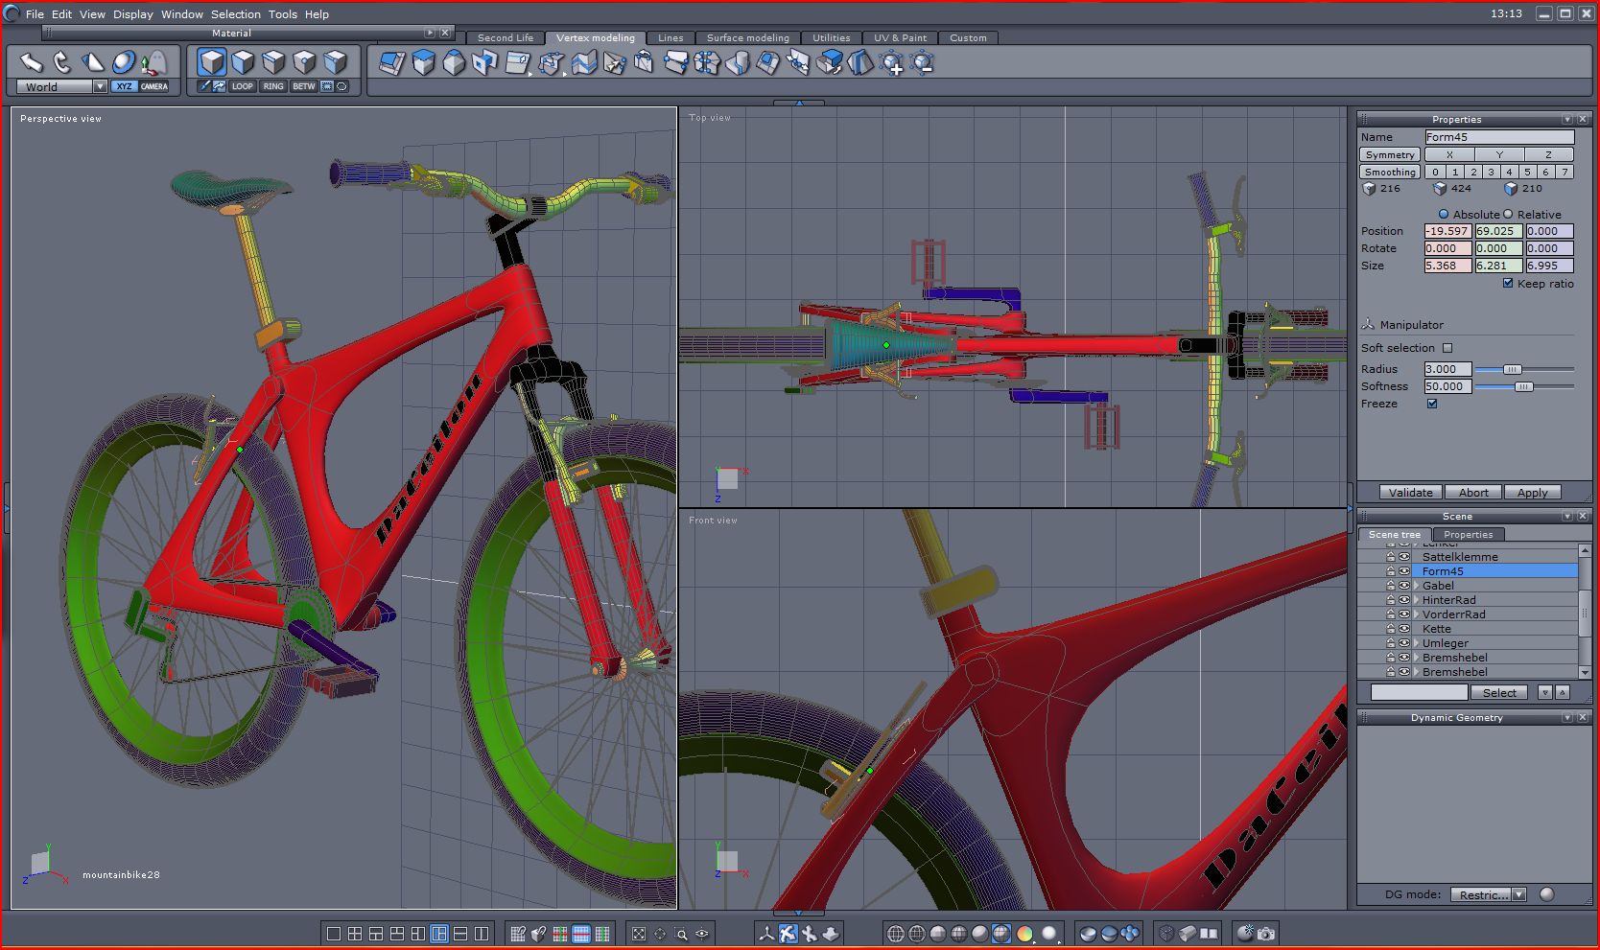
Task: Select the Relative radio button
Action: [x=1508, y=215]
